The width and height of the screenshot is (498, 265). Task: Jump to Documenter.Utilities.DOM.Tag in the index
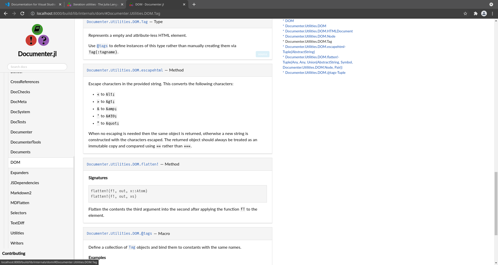309,41
